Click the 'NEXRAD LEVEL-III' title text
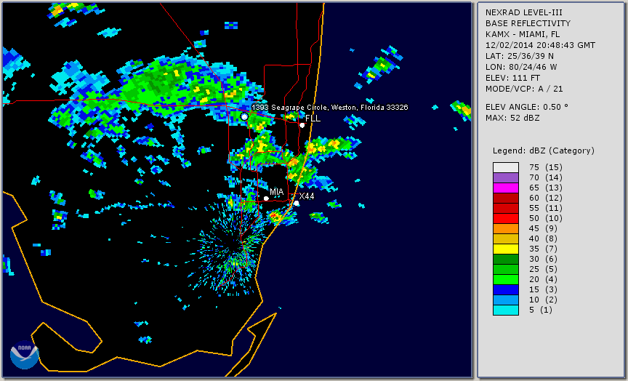 (524, 12)
